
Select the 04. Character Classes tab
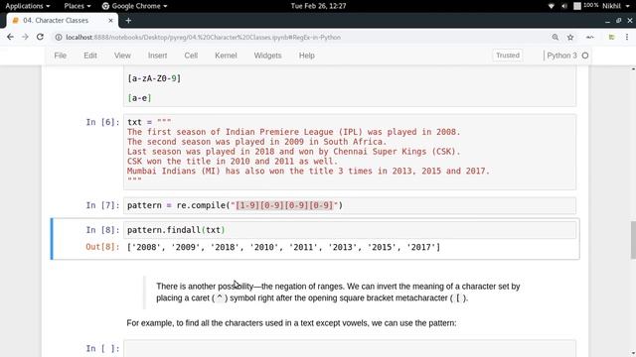coord(62,20)
